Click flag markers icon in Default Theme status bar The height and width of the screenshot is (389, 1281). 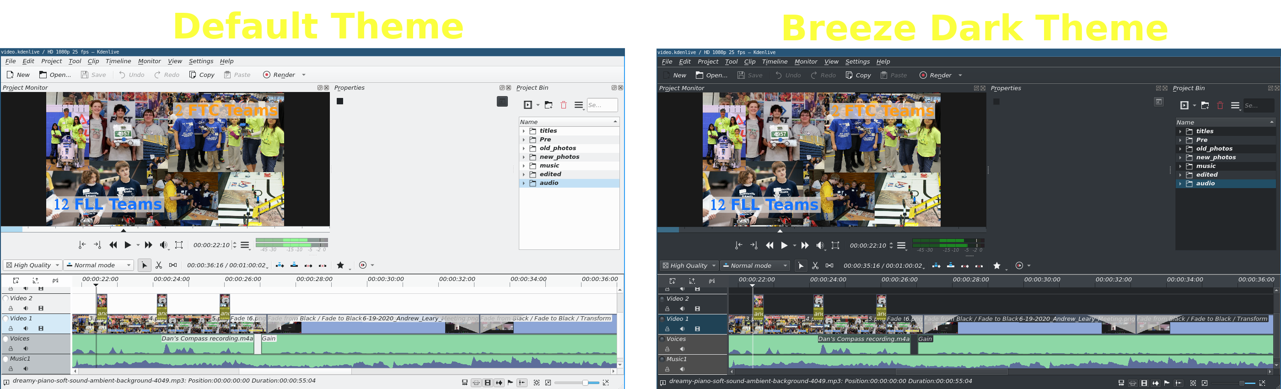pos(510,383)
